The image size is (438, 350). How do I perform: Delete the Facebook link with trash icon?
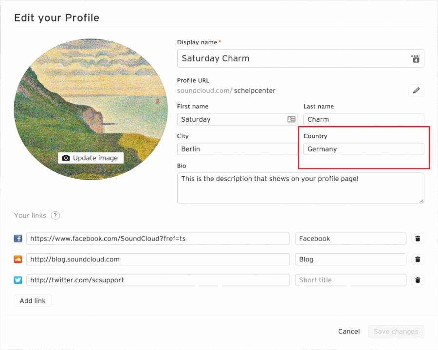click(x=418, y=239)
